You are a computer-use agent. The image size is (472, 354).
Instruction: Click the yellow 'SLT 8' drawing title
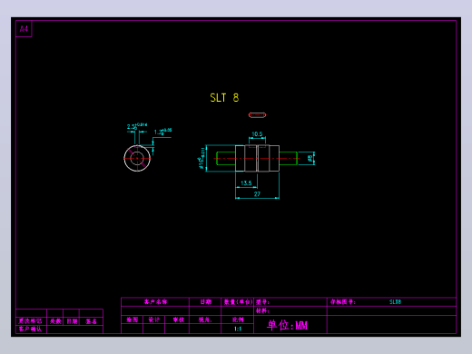224,98
